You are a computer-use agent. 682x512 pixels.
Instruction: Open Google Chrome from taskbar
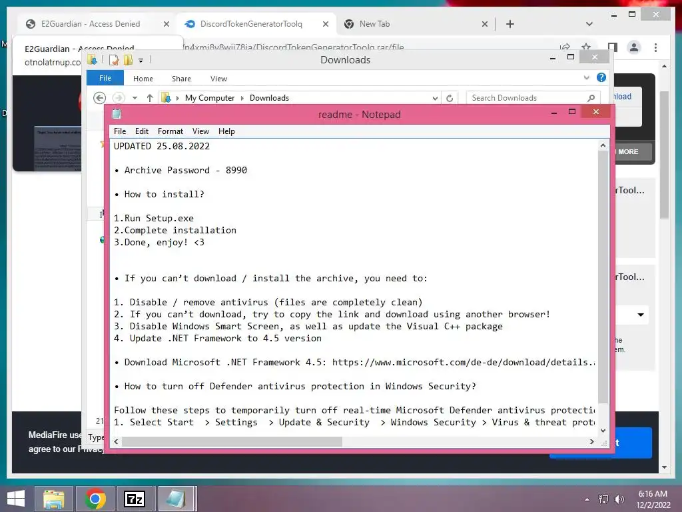tap(95, 499)
